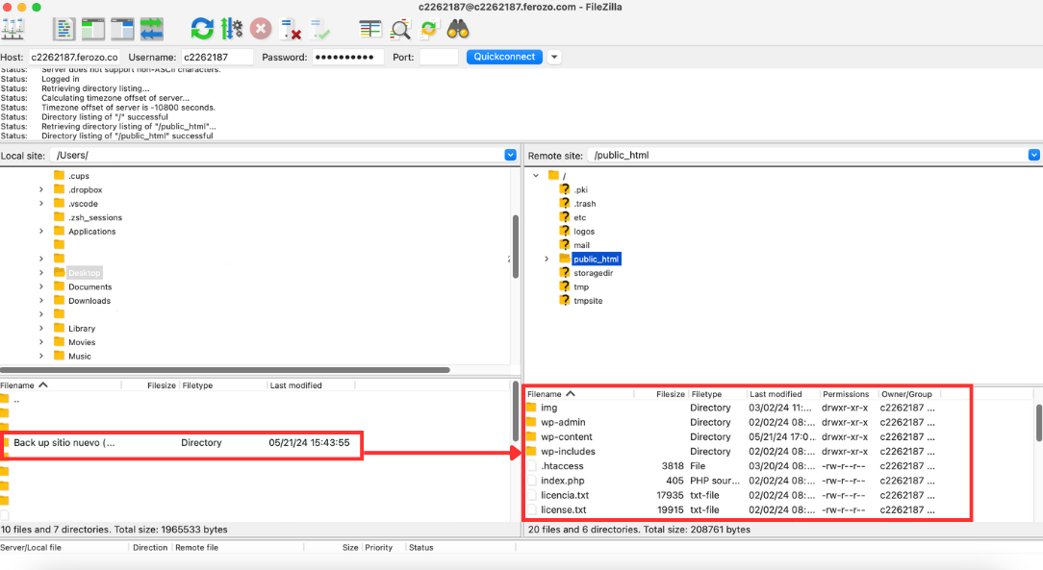Image resolution: width=1043 pixels, height=570 pixels.
Task: Click the binoculars search files icon
Action: point(458,29)
